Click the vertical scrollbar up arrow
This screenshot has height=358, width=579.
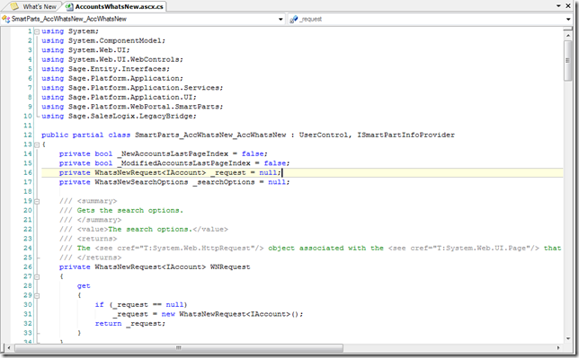point(568,36)
